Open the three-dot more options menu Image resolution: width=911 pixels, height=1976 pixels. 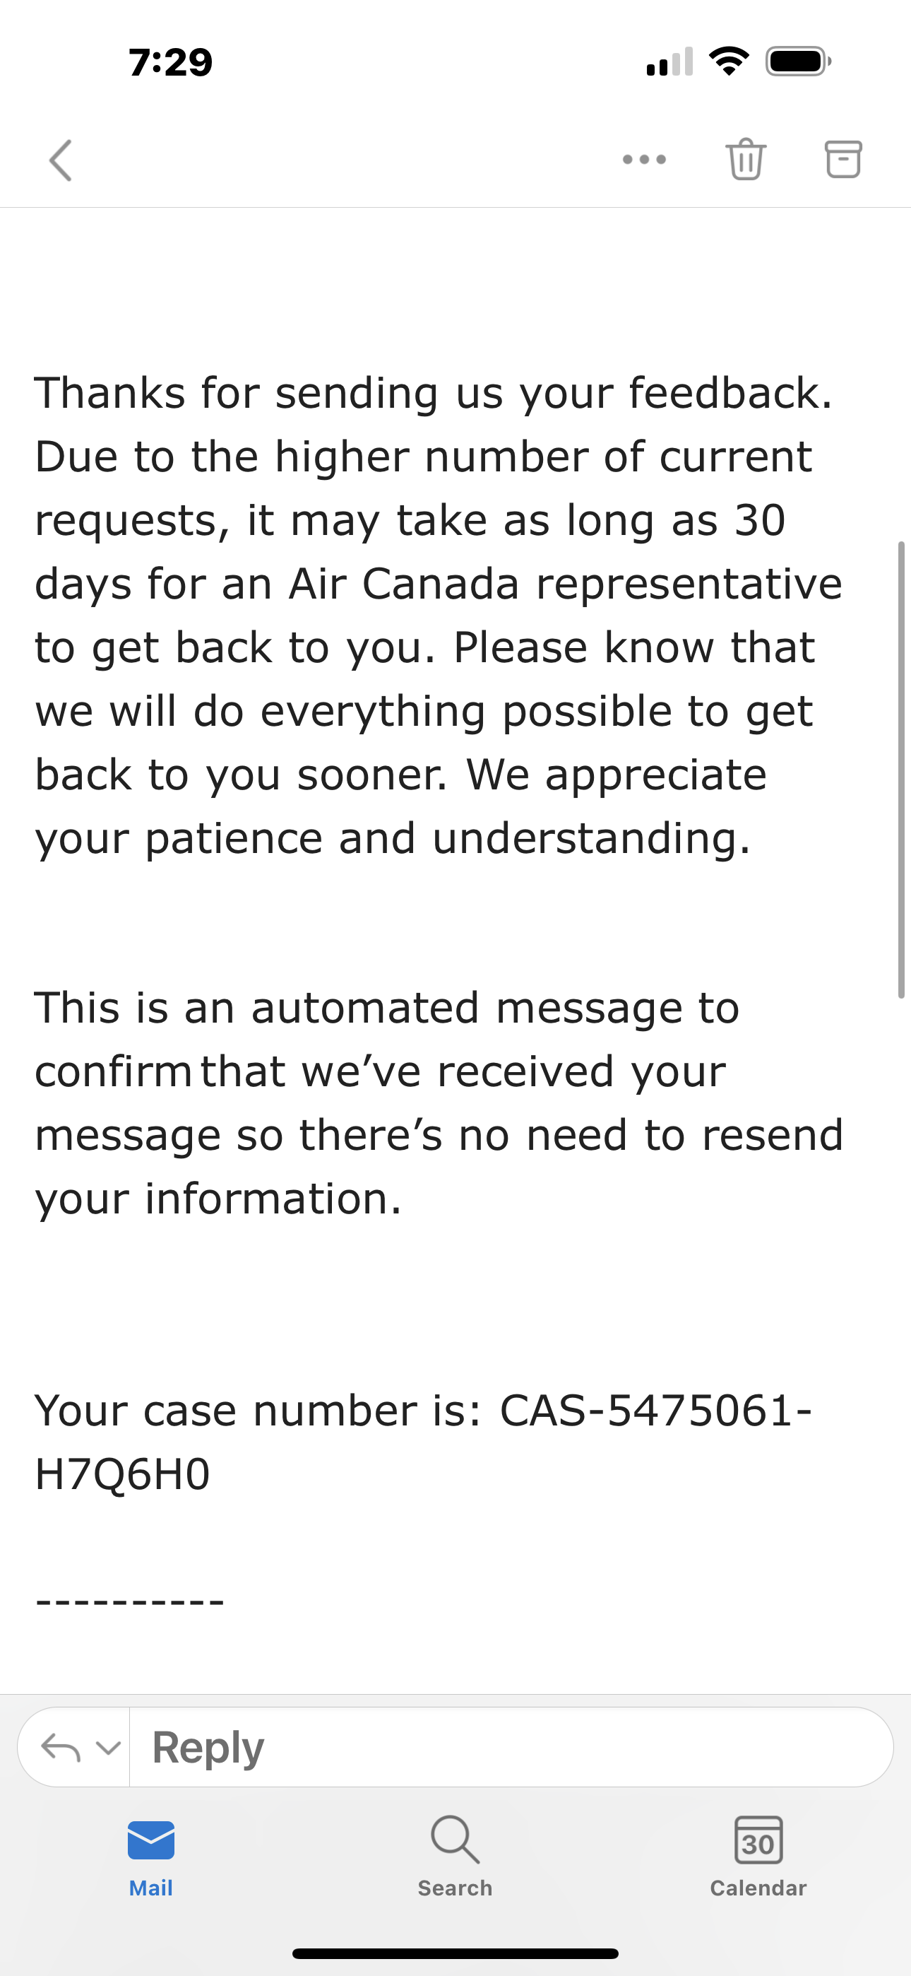[644, 160]
